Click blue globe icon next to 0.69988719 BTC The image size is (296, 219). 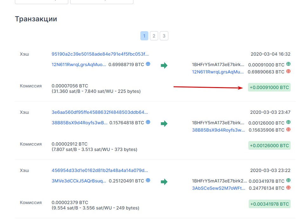[148, 64]
